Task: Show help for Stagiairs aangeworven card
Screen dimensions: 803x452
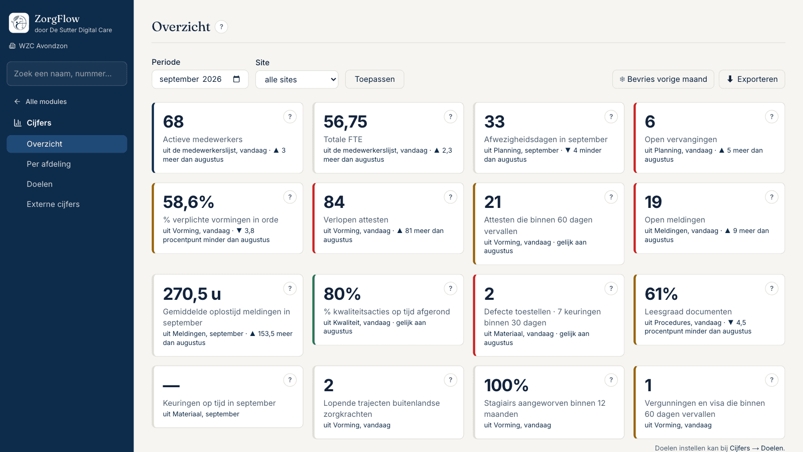Action: click(611, 380)
